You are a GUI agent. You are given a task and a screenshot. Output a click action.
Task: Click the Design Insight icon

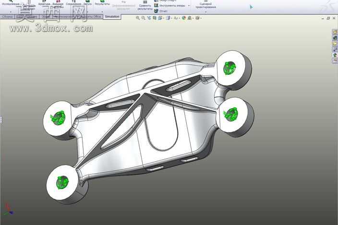(157, 0)
